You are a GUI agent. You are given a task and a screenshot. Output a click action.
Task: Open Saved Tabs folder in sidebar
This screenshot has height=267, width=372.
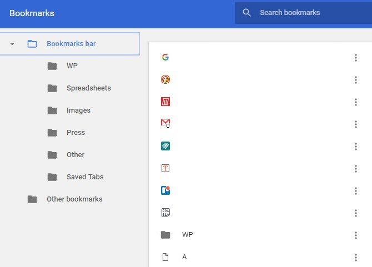84,177
